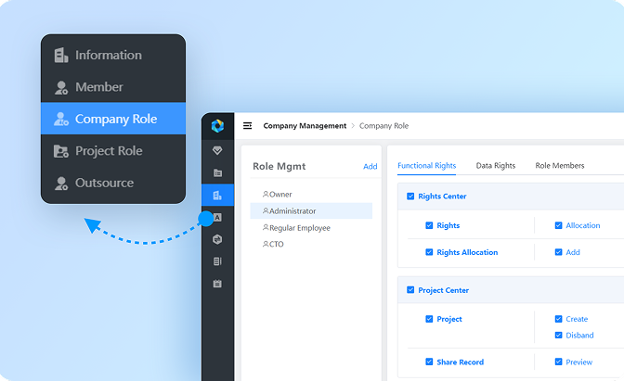The image size is (624, 381).
Task: Click the app logo in the sidebar
Action: click(217, 126)
